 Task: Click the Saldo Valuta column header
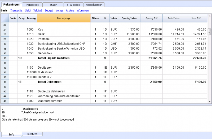click(174, 18)
